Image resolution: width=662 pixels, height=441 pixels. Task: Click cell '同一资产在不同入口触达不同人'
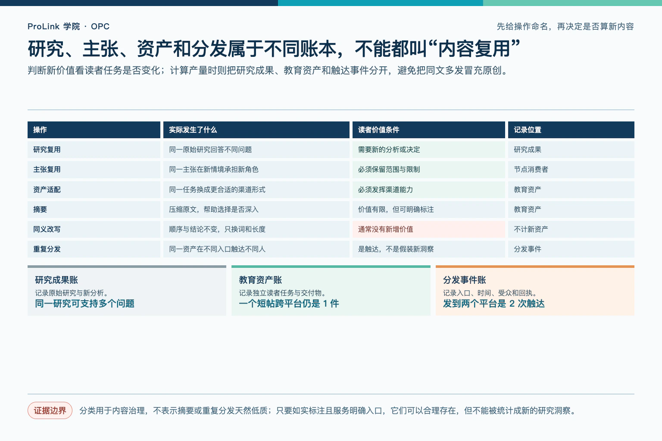pos(256,249)
